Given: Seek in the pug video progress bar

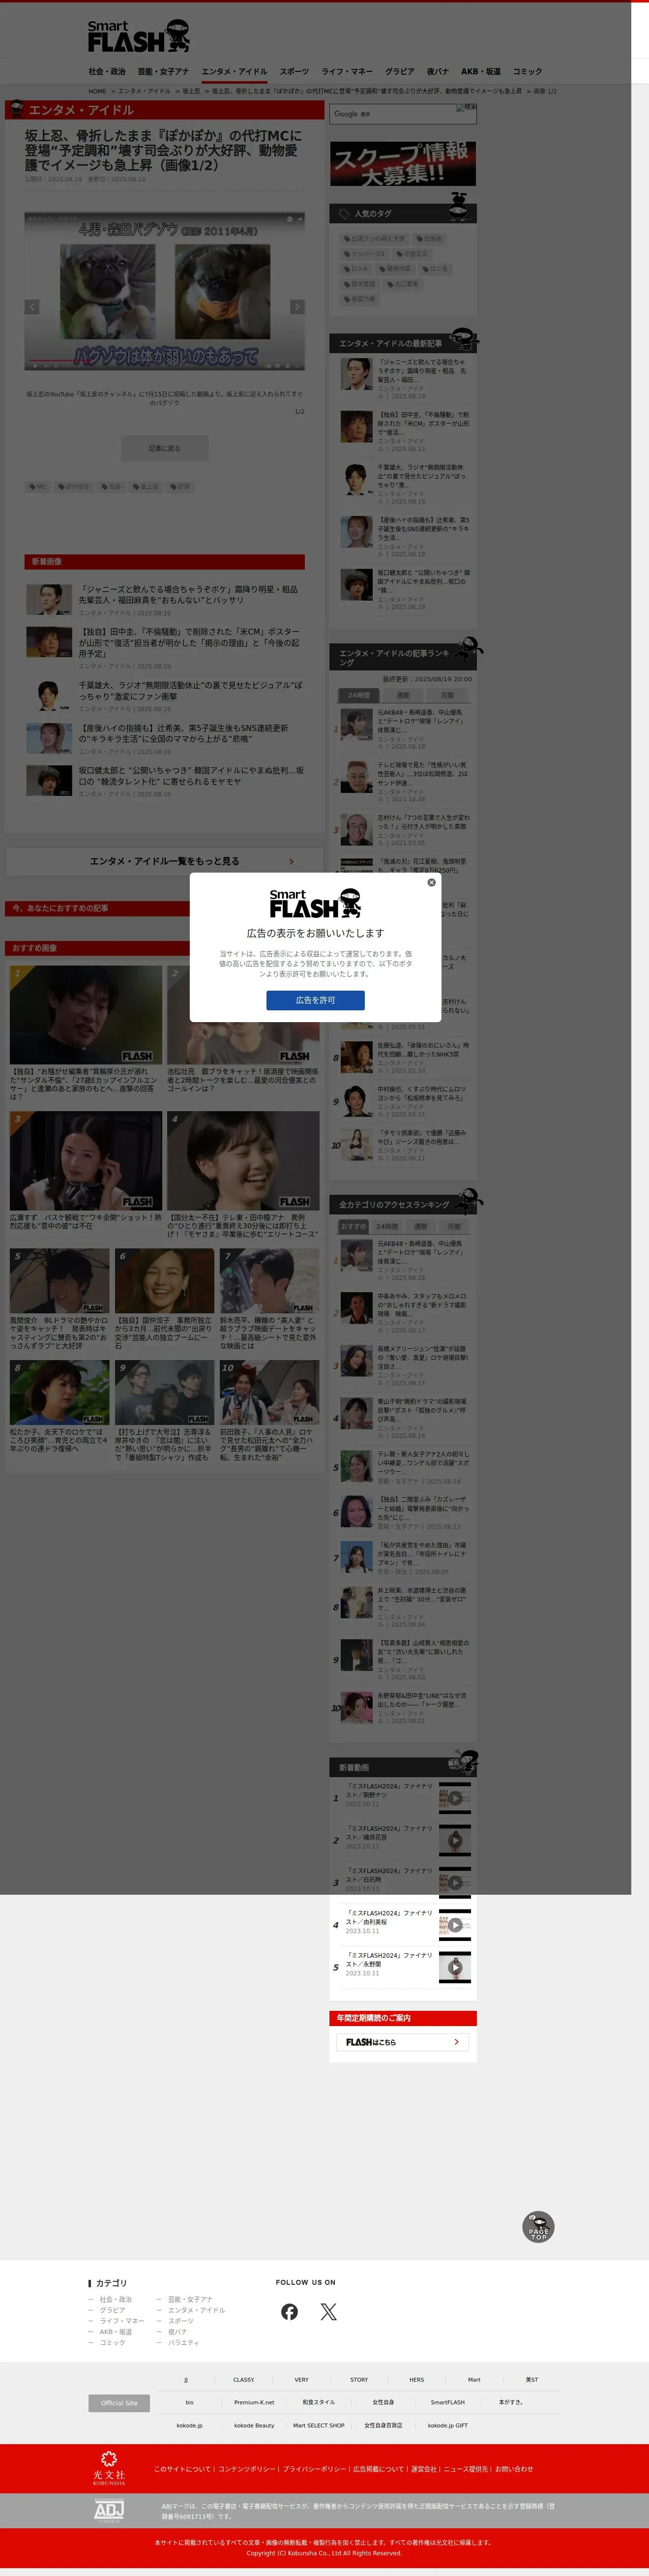Looking at the screenshot, I should [x=165, y=362].
